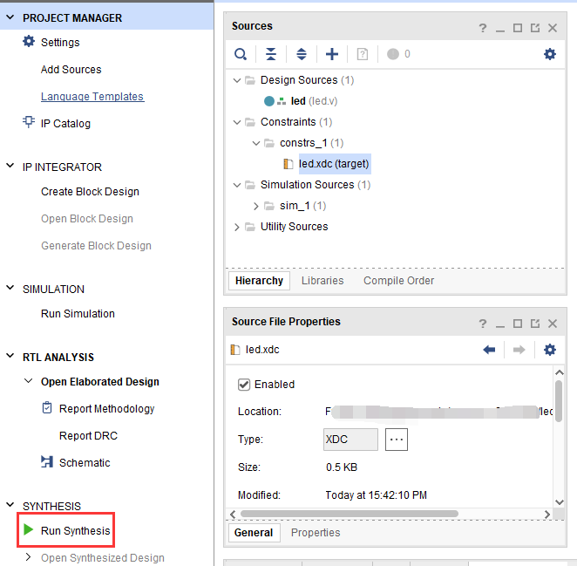Click the Schematic icon under RTL Analysis

pos(47,462)
